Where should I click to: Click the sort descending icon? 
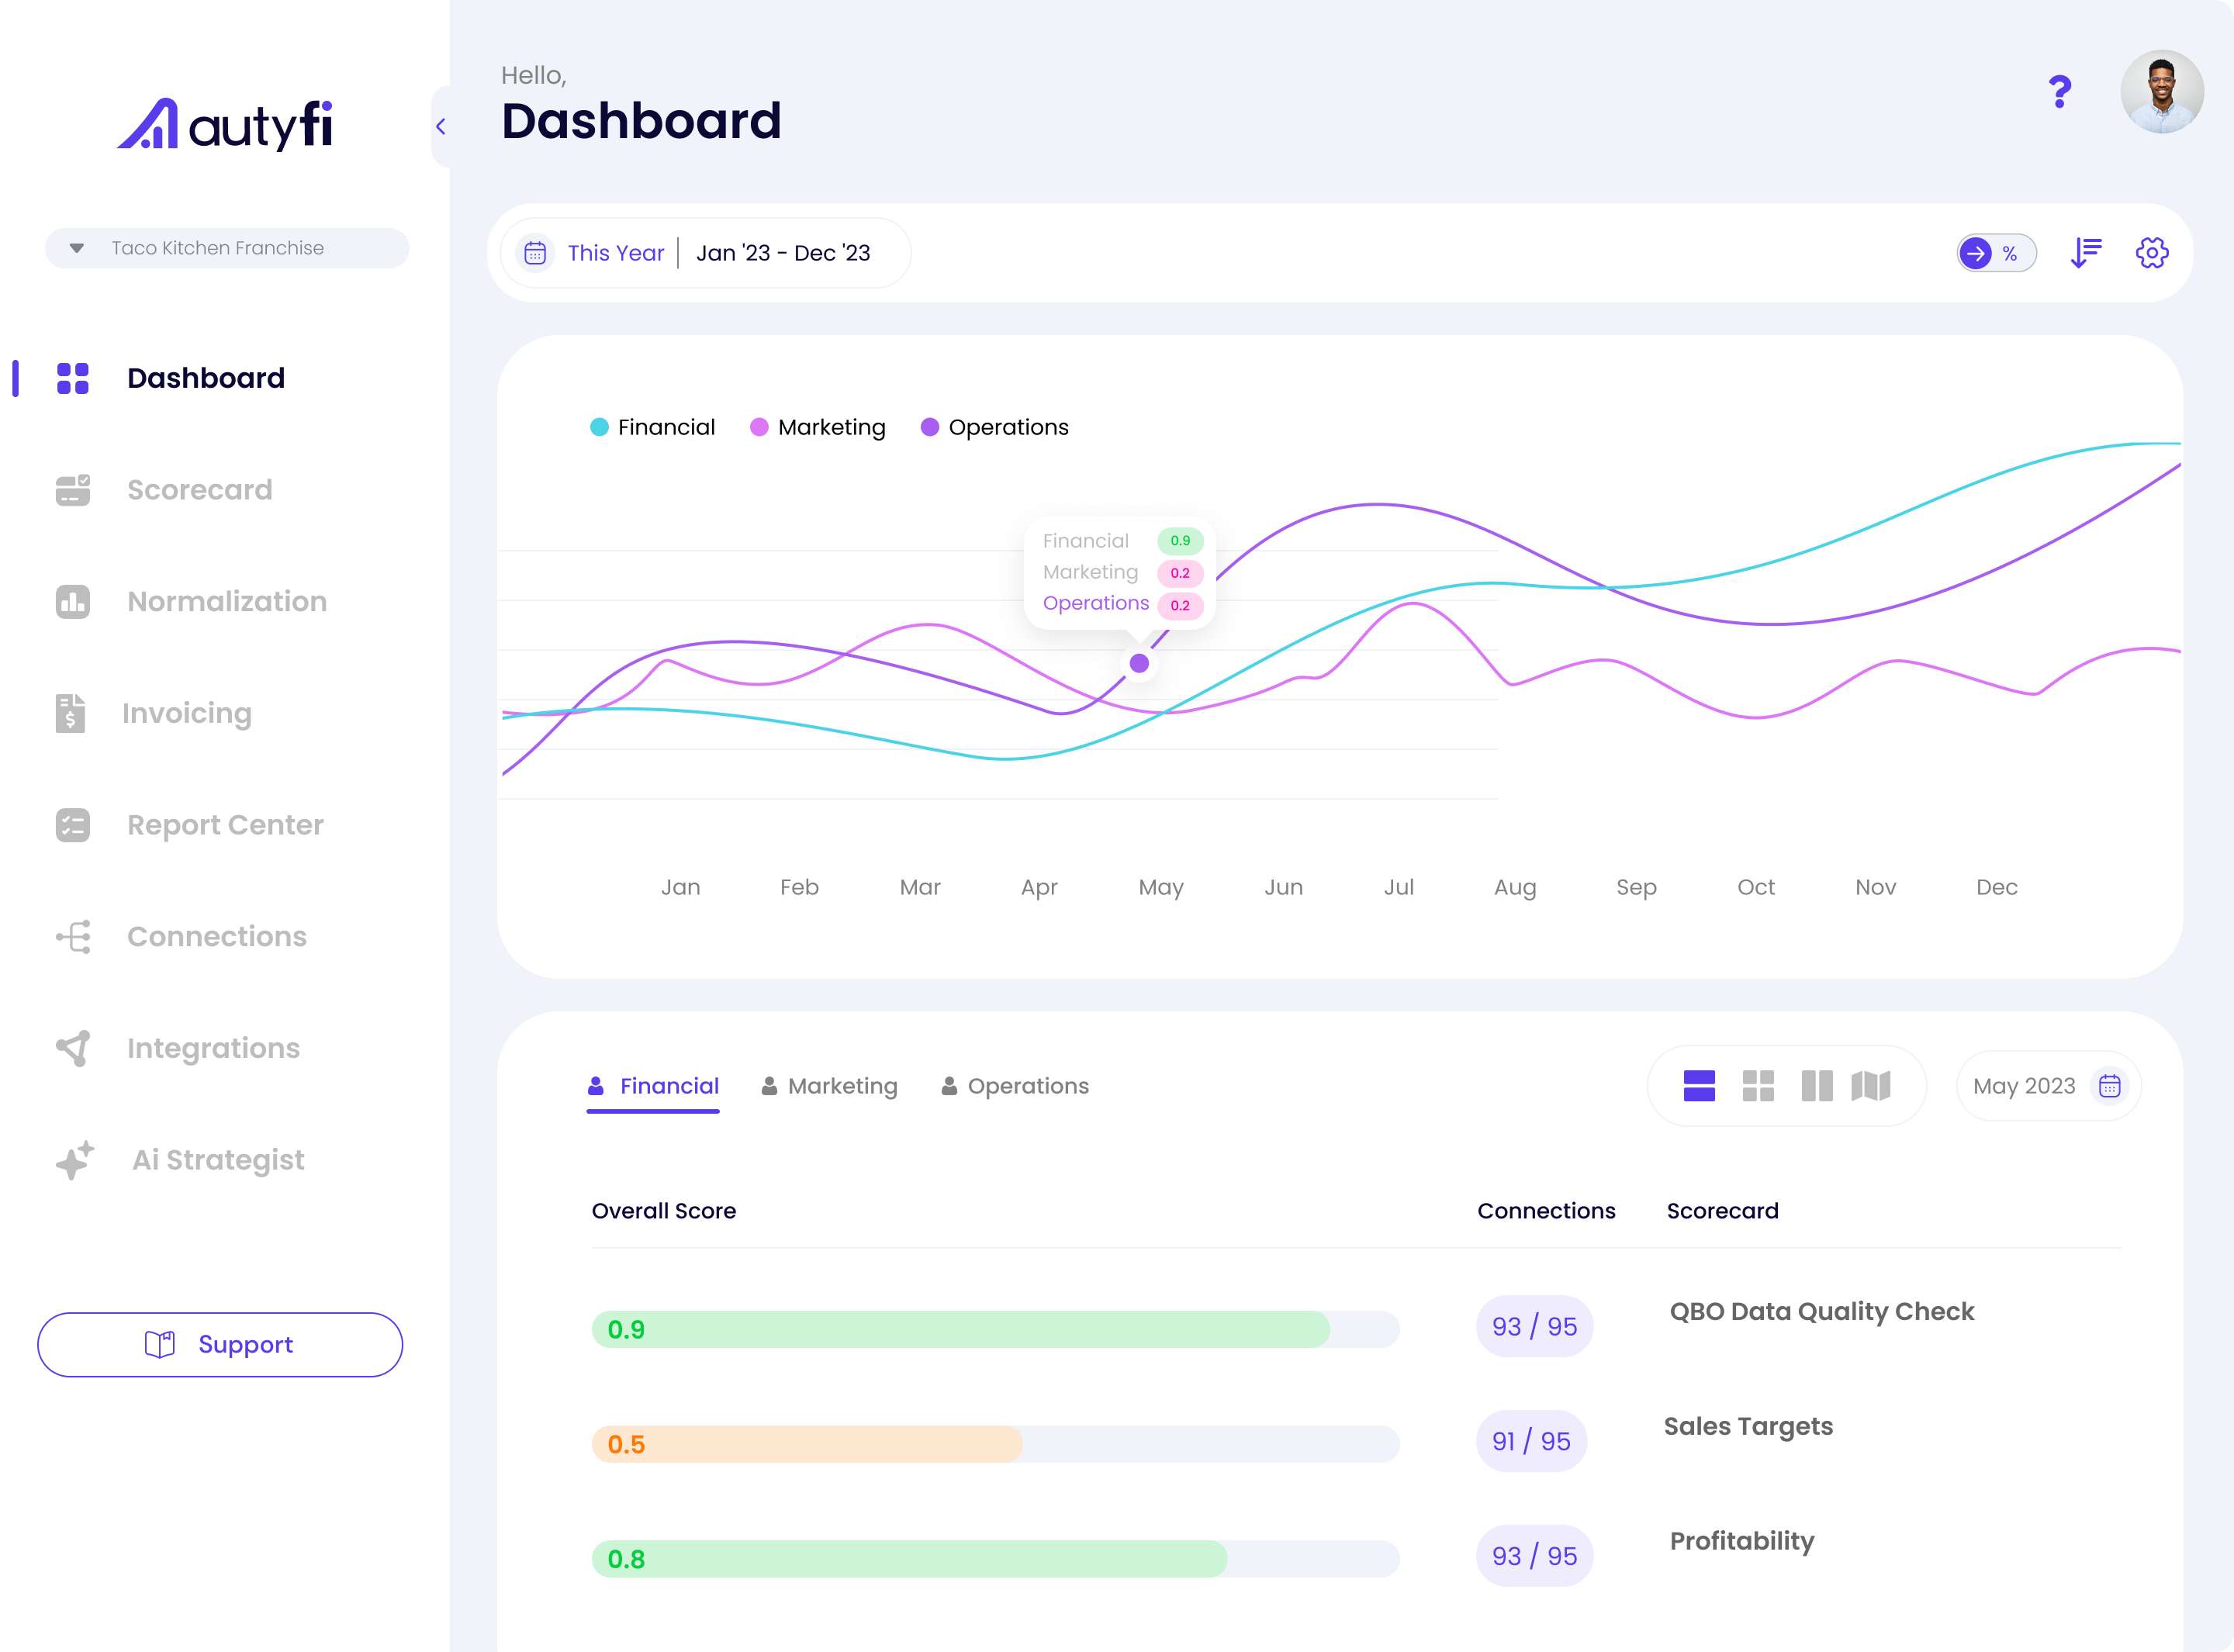point(2086,253)
